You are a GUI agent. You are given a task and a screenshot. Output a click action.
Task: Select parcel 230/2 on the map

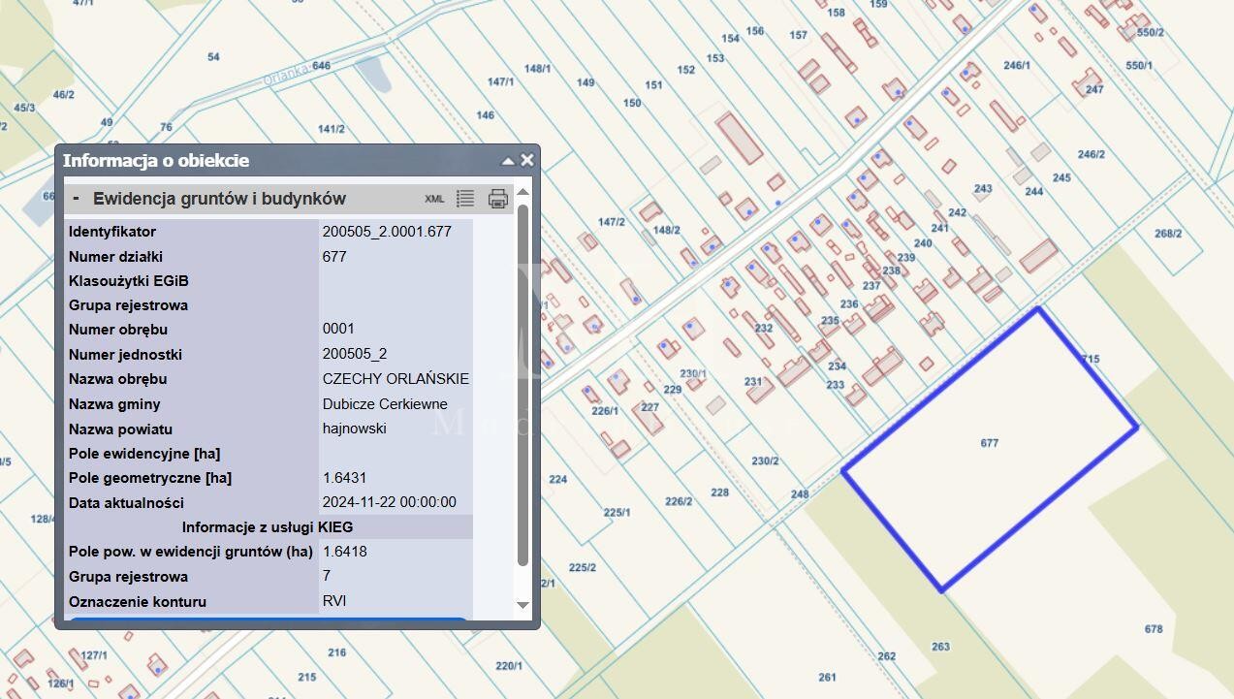[765, 461]
